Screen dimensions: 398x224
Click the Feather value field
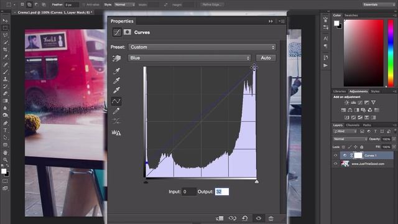pos(72,4)
